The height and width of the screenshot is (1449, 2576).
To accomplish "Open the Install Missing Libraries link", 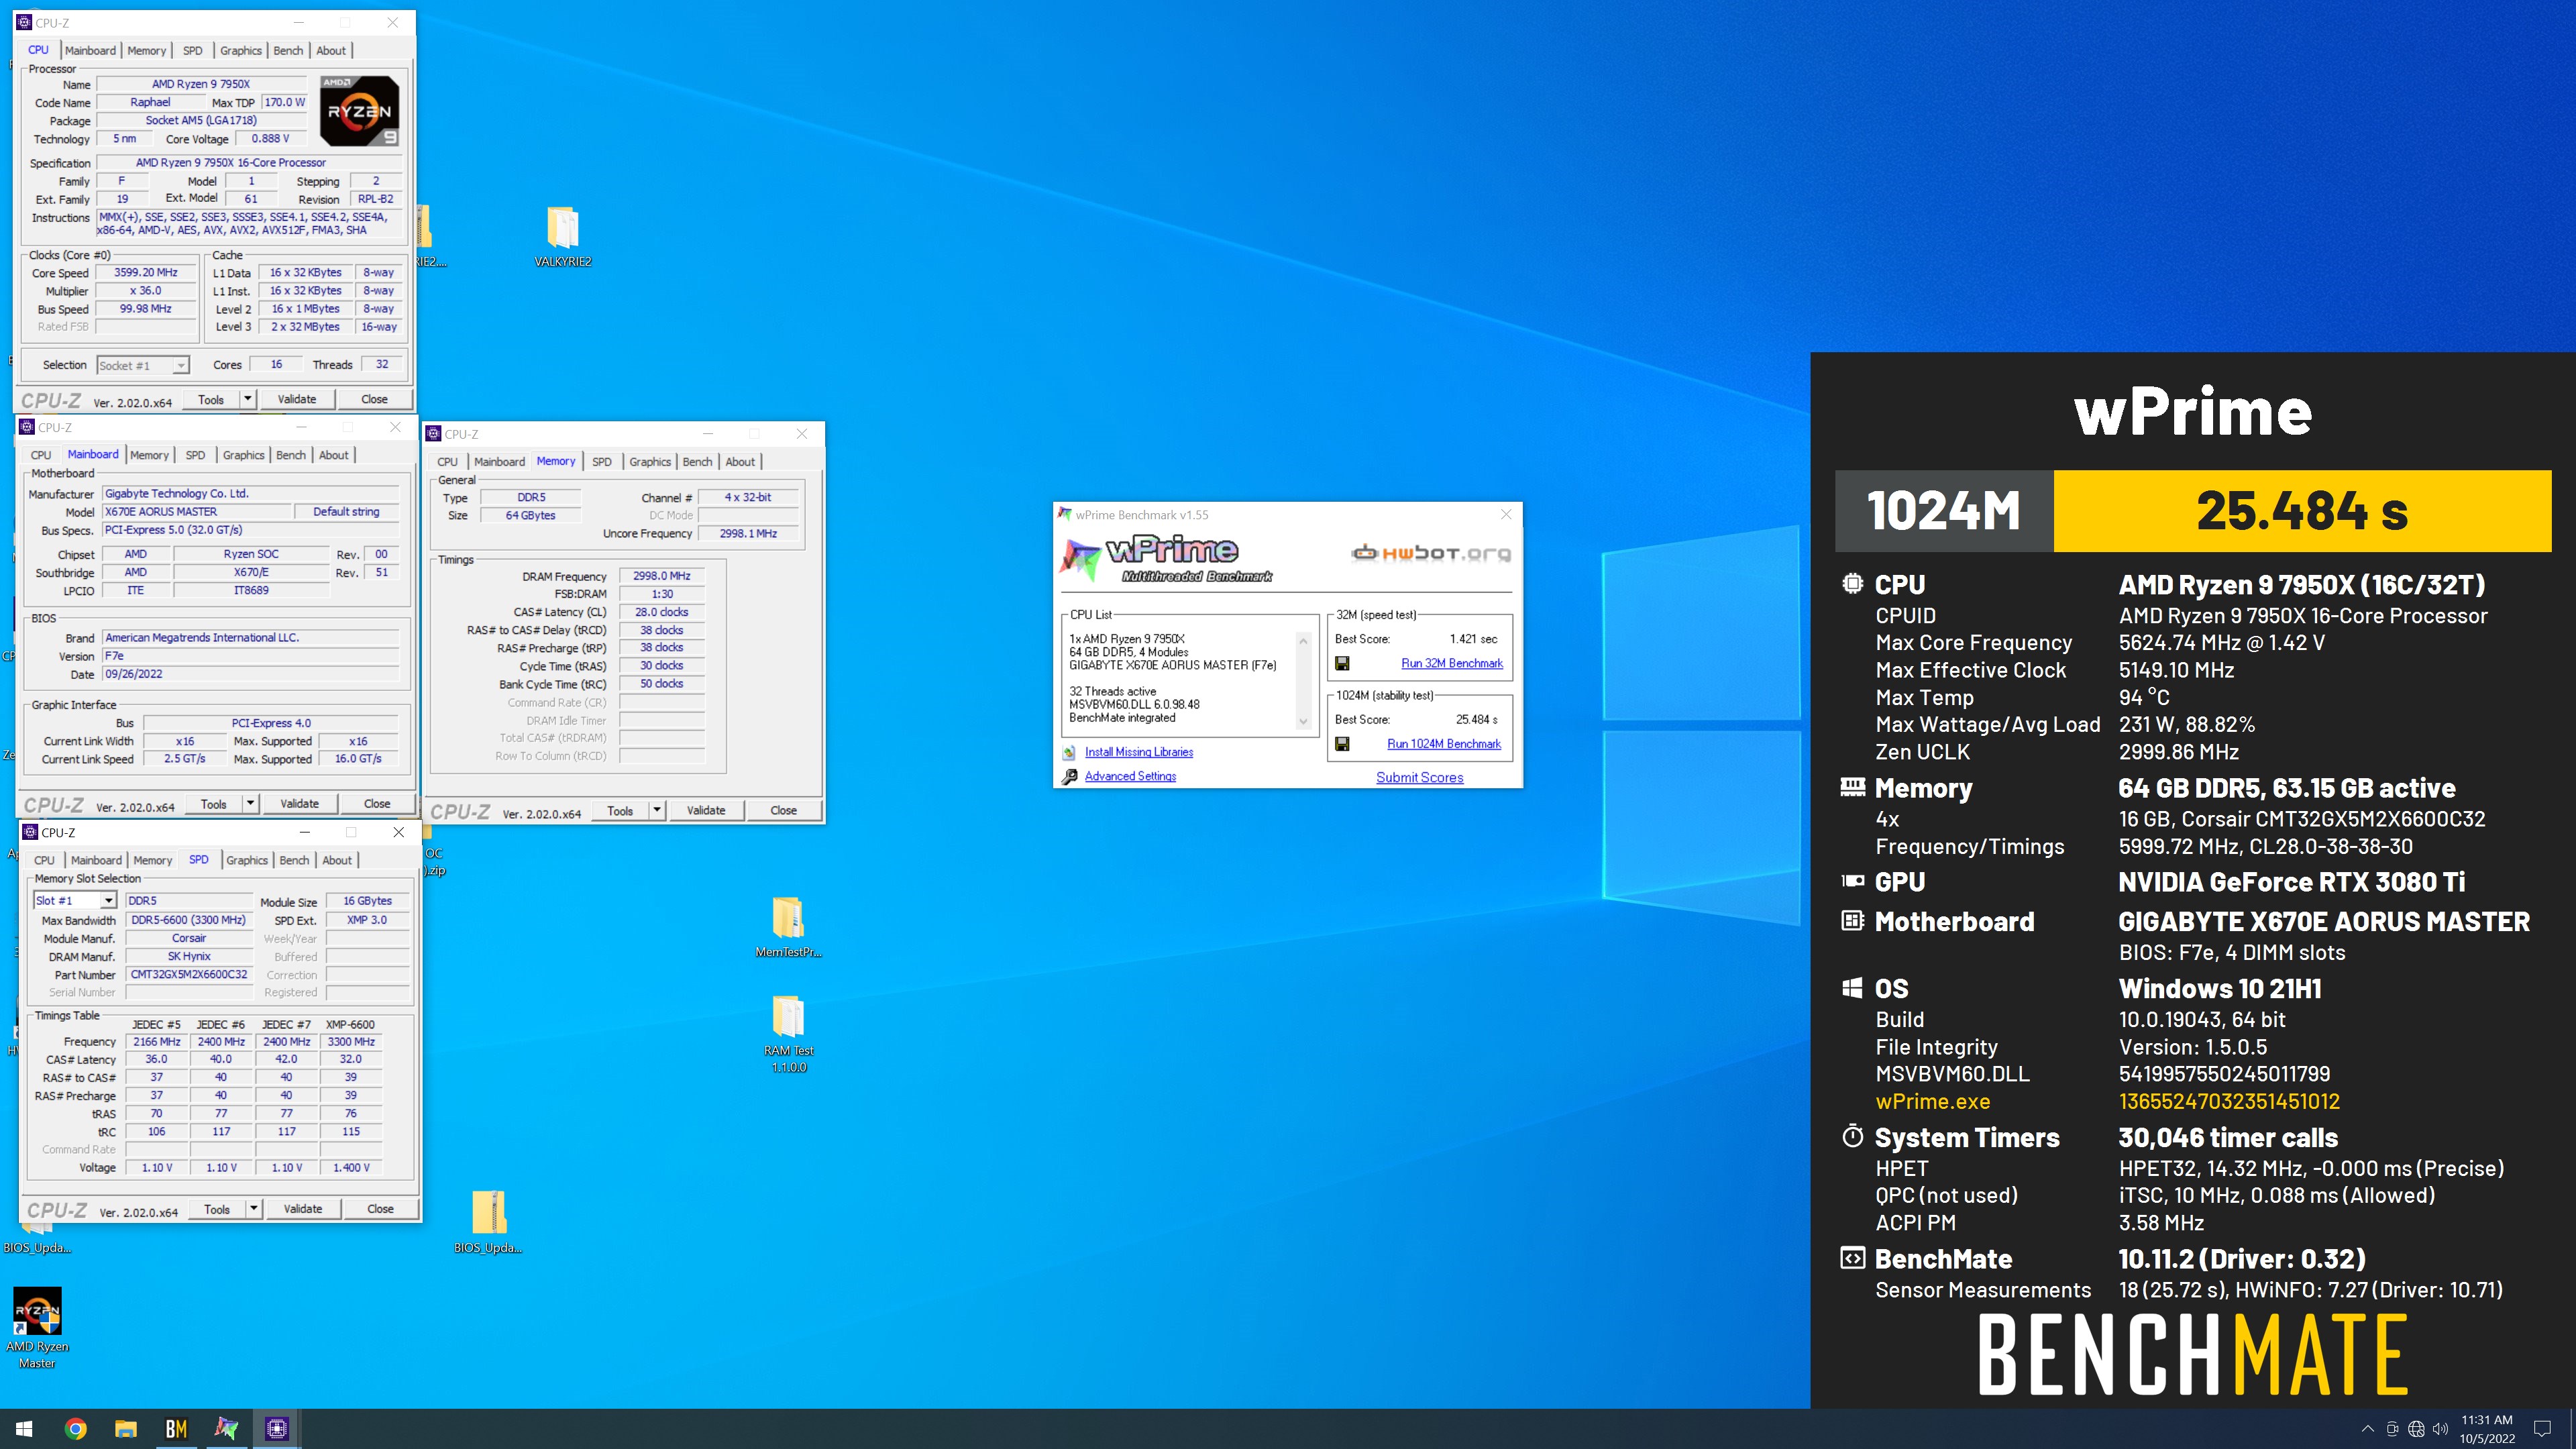I will (1138, 752).
